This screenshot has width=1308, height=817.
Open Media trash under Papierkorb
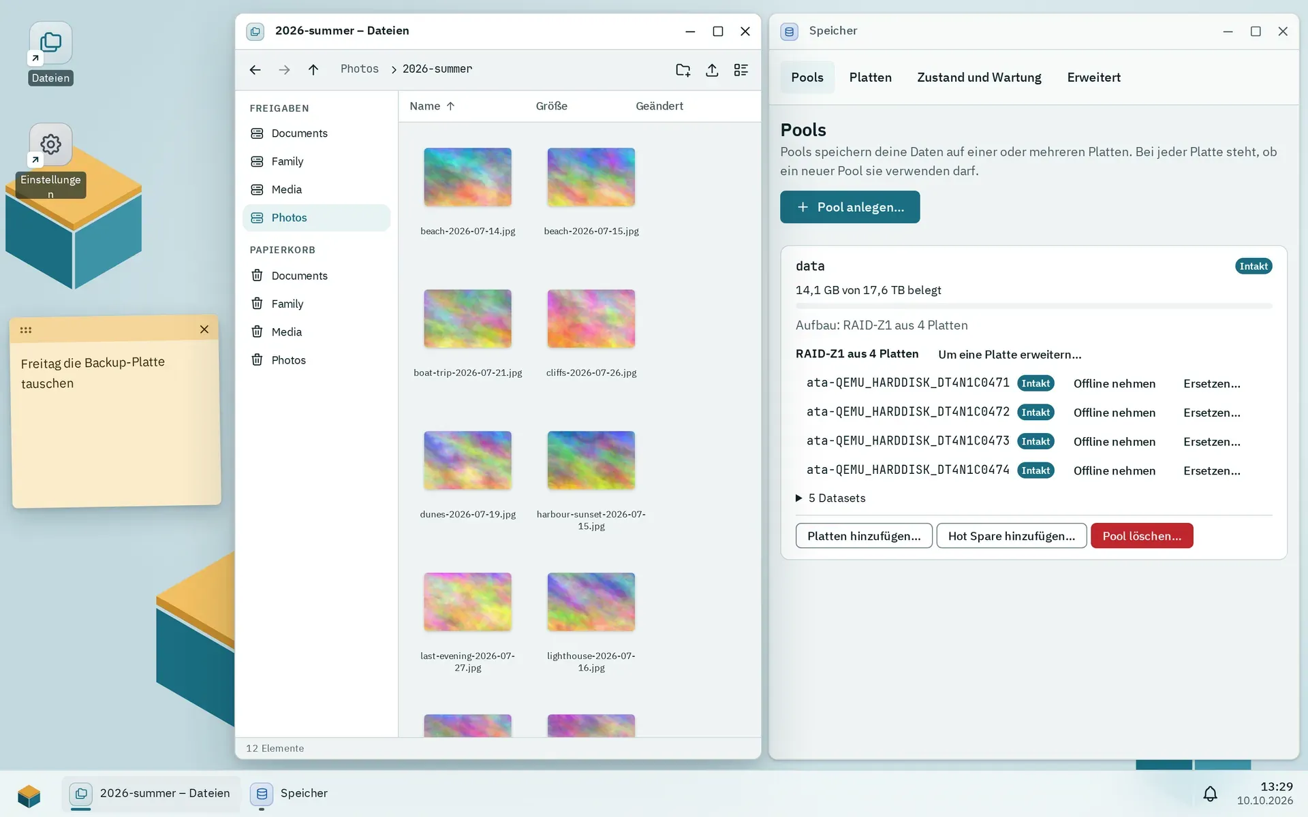316,332
